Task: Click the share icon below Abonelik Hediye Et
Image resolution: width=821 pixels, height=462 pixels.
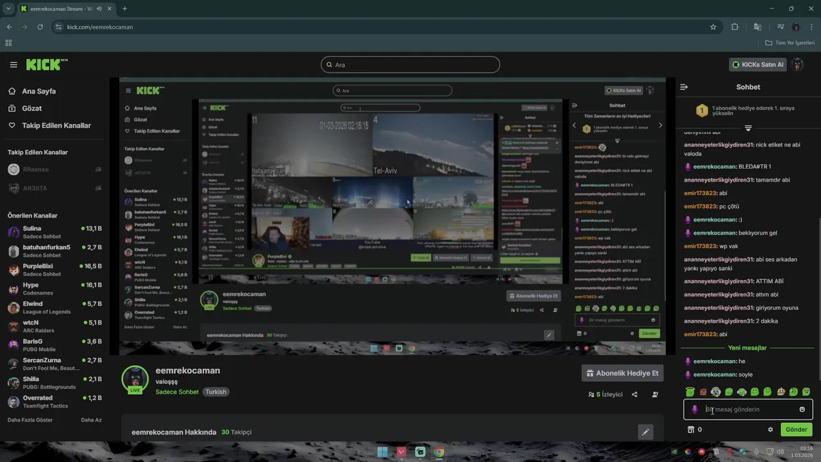Action: [x=634, y=395]
